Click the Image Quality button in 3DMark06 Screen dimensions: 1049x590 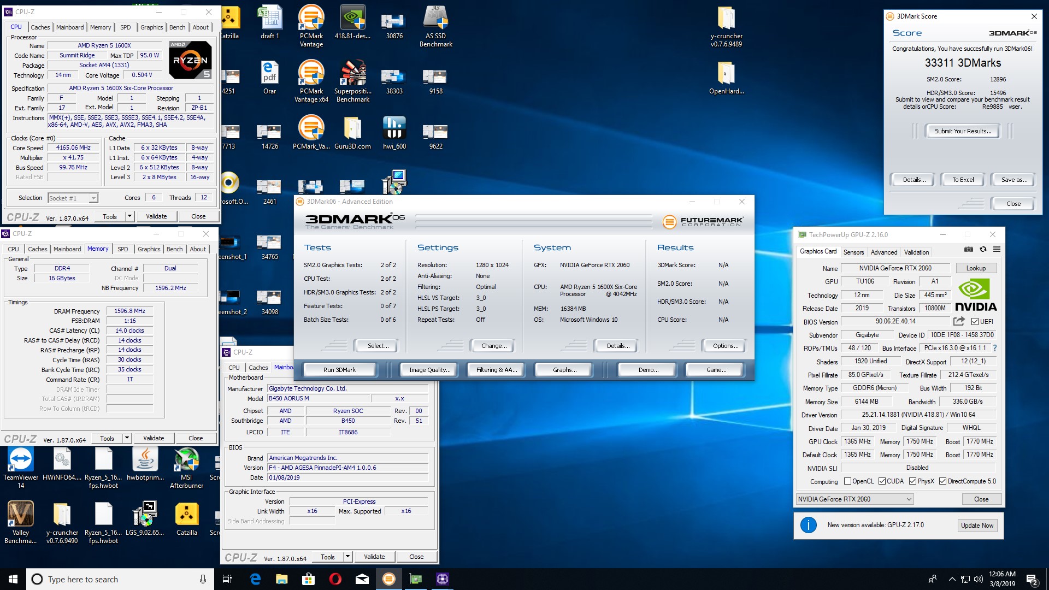click(429, 370)
